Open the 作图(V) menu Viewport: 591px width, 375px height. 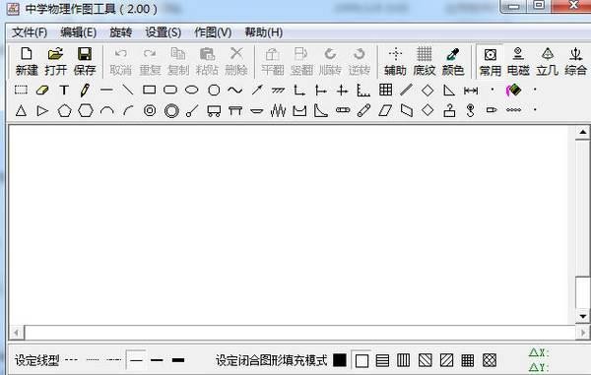(x=213, y=32)
